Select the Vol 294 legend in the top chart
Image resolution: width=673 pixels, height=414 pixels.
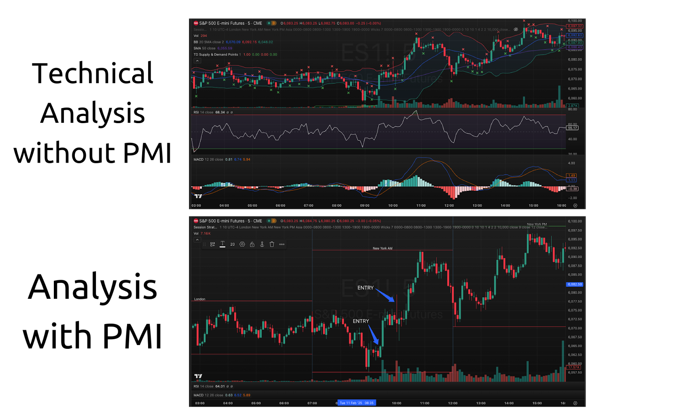[x=200, y=36]
